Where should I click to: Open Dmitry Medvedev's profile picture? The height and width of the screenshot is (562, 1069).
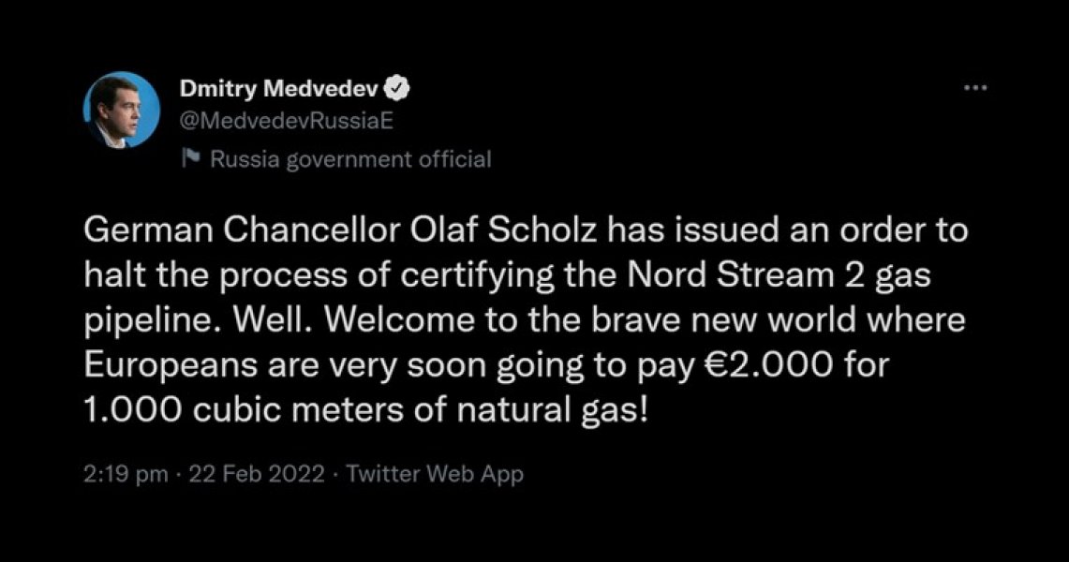tap(122, 110)
